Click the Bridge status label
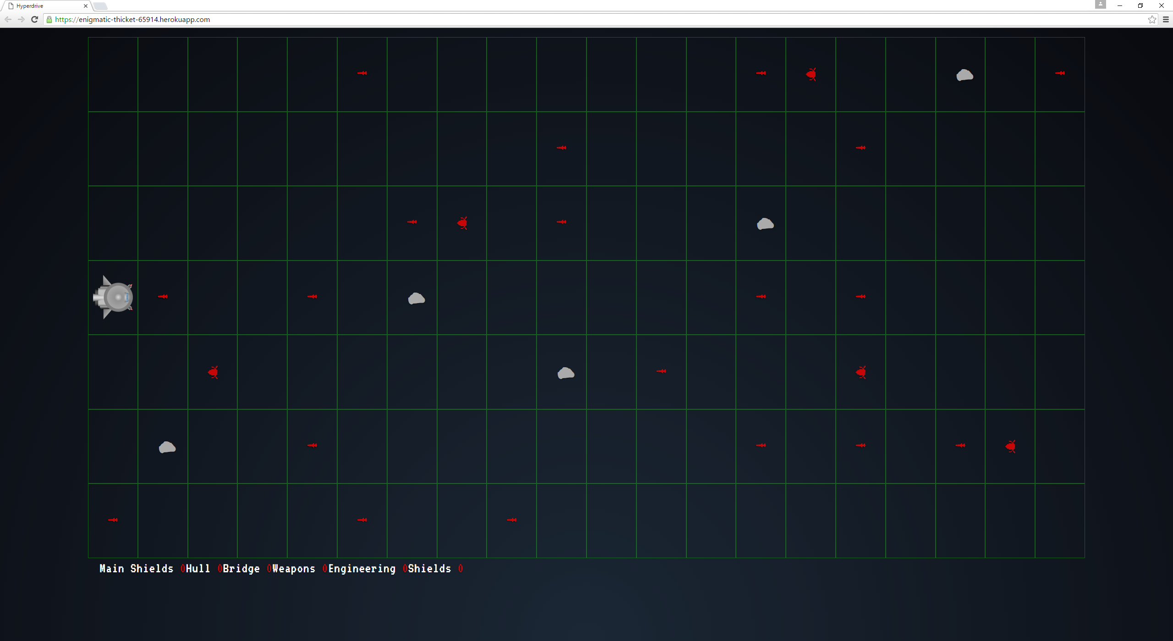 [241, 569]
